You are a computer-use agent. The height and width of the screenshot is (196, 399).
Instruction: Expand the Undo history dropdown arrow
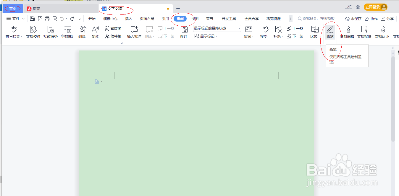(x=67, y=19)
